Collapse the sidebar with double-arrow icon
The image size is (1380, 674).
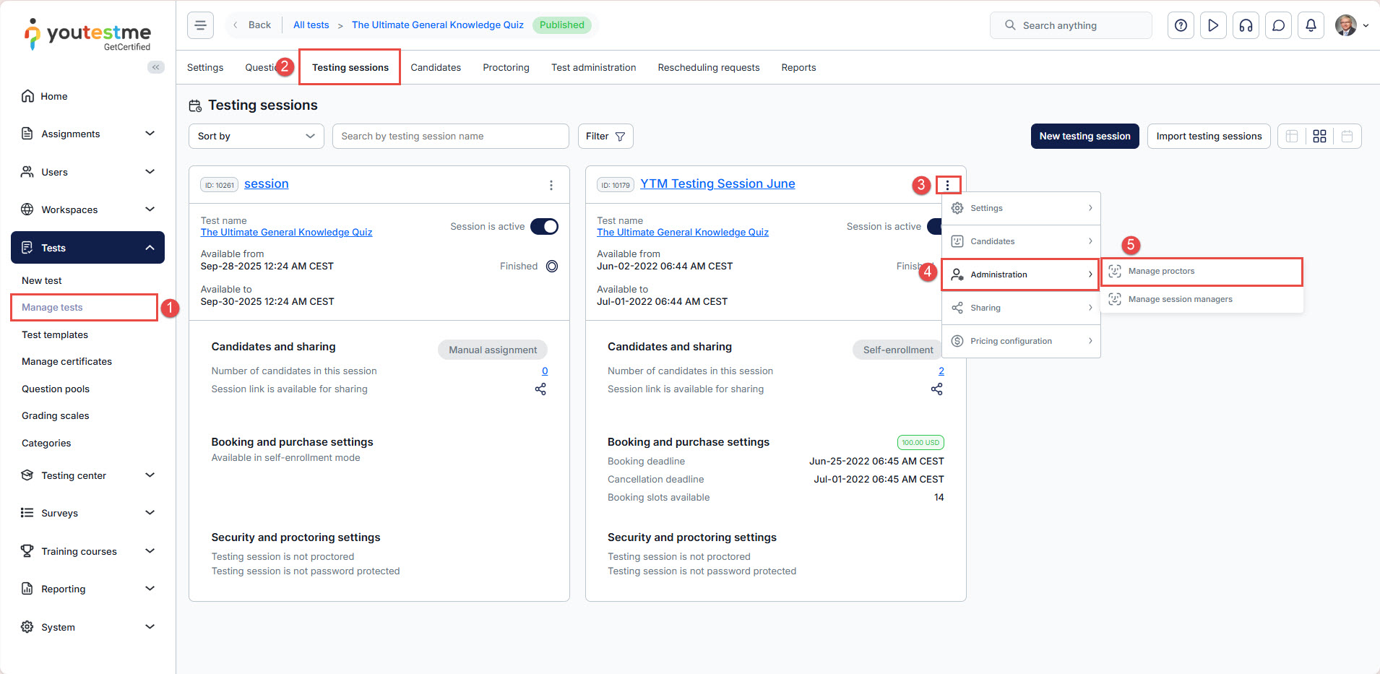pos(155,67)
